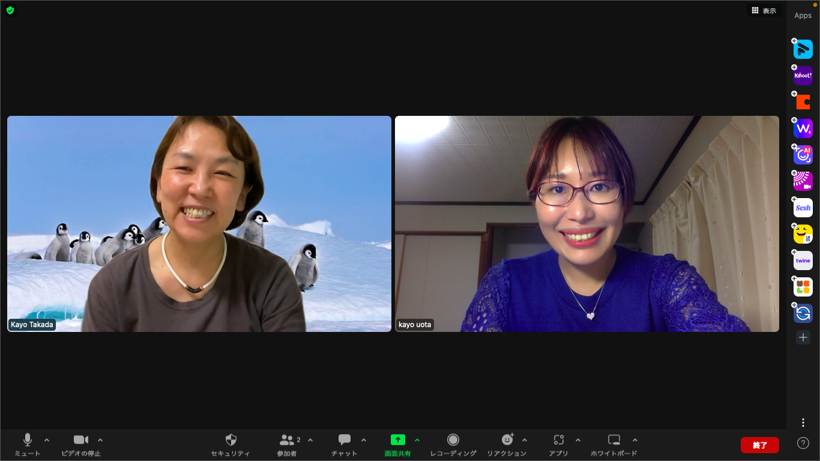Viewport: 820px width, 461px height.
Task: Click the red 終了 end meeting button
Action: pos(759,445)
